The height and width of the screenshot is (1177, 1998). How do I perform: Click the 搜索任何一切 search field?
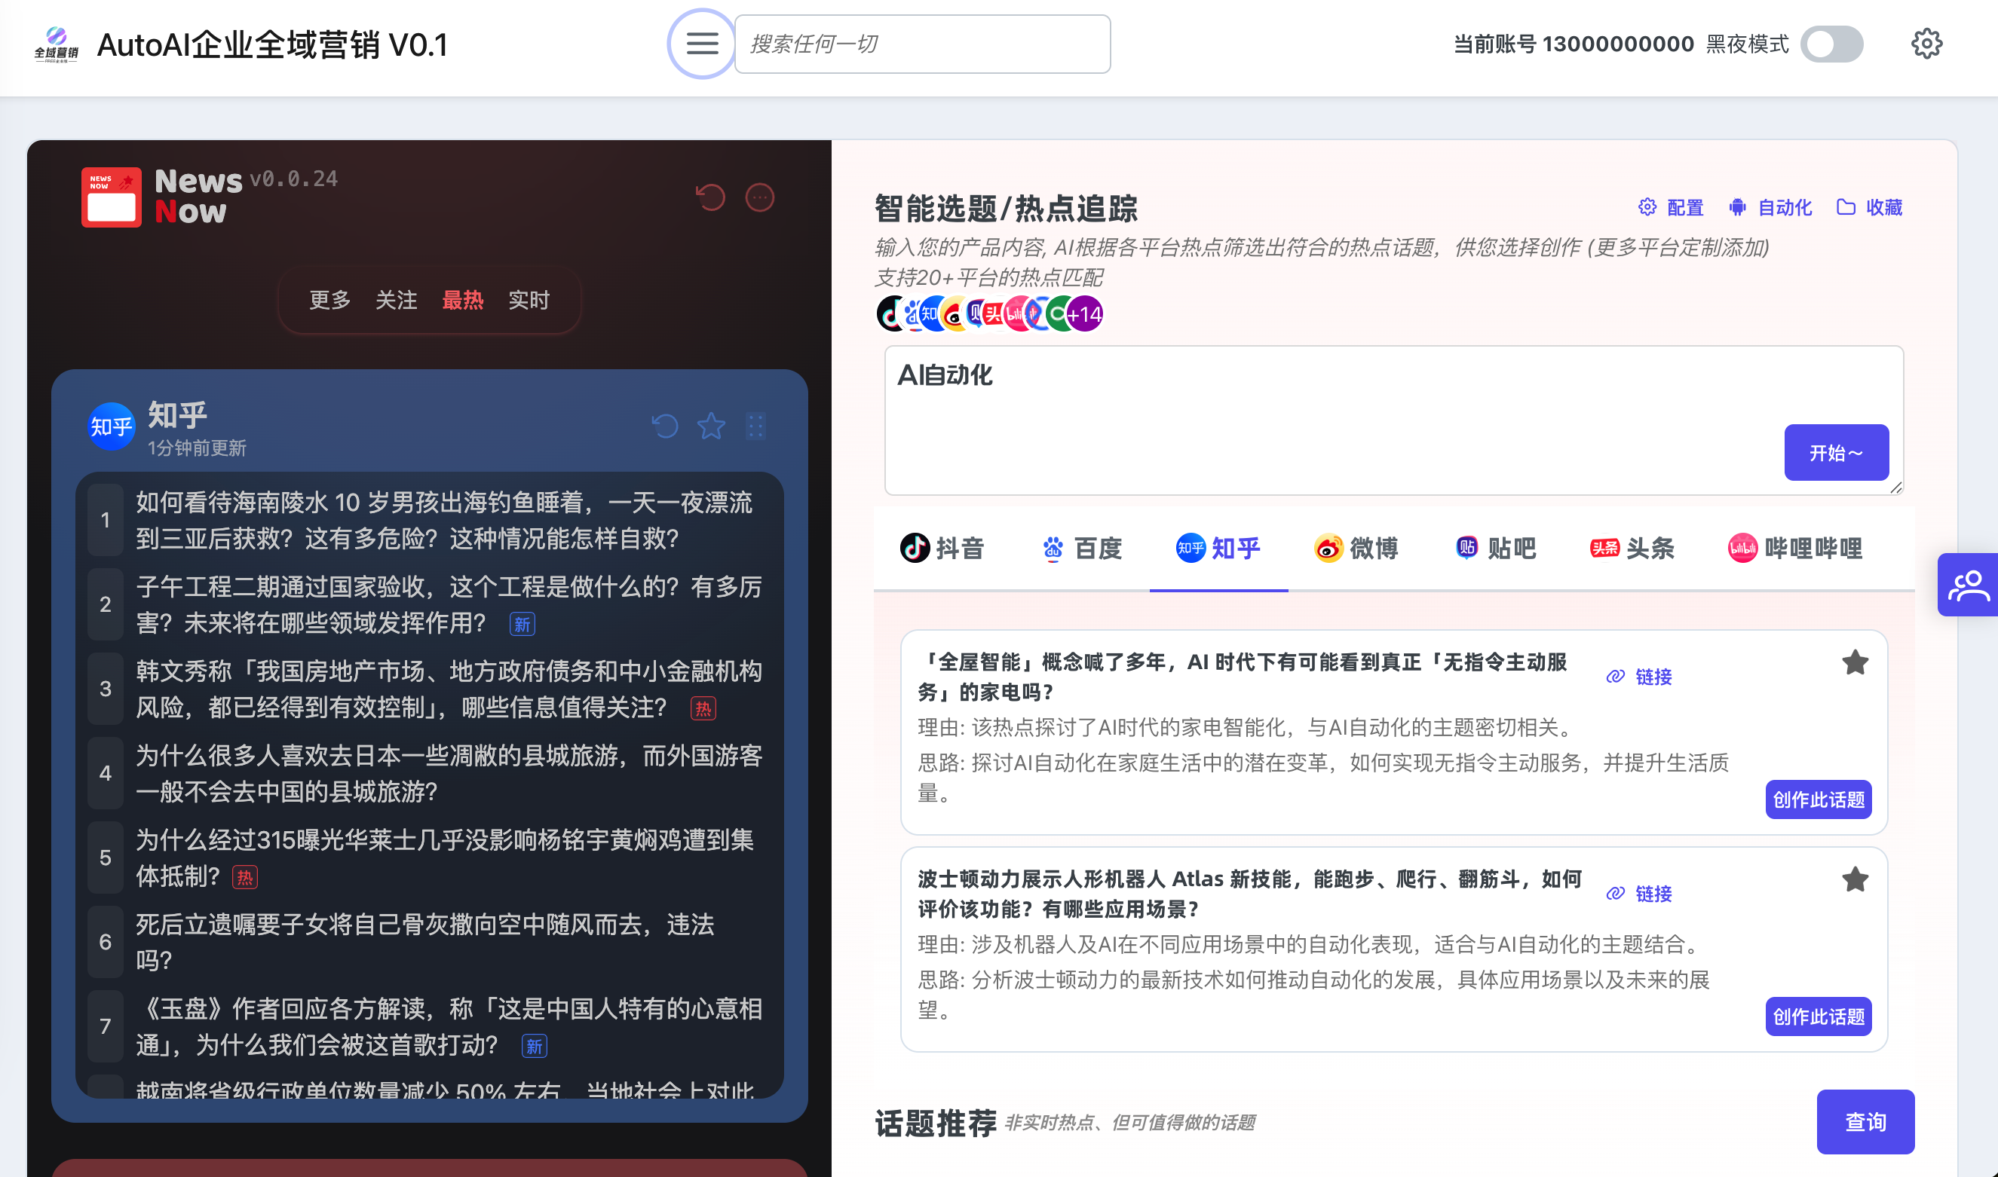coord(922,44)
